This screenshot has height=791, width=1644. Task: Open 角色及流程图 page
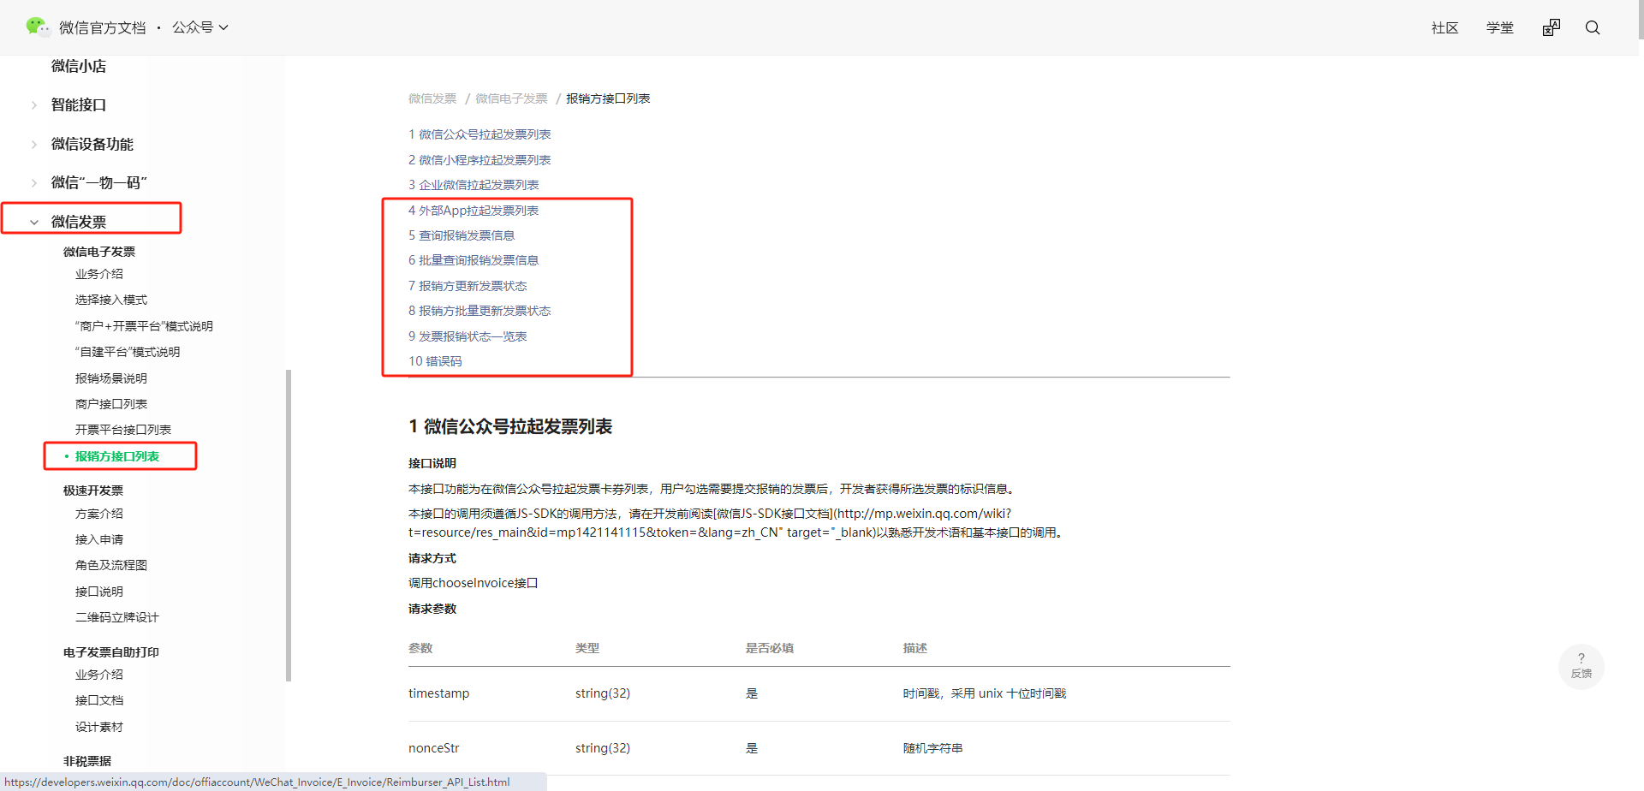coord(111,565)
